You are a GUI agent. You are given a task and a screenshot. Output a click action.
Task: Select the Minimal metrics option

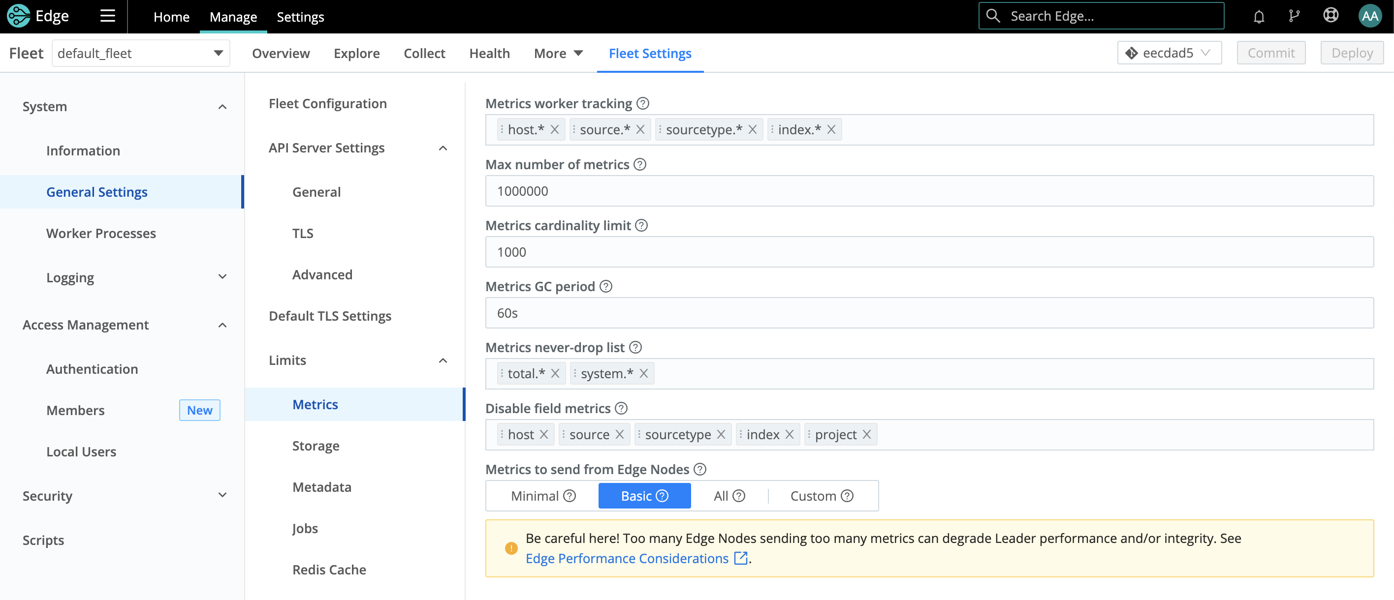point(535,495)
